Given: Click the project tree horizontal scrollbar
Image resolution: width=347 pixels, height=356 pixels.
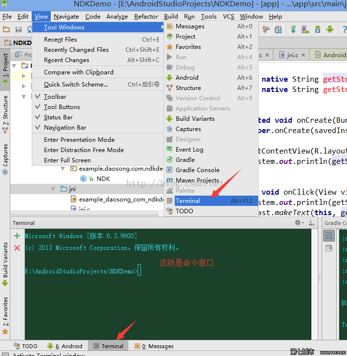Looking at the screenshot, I should tap(84, 213).
